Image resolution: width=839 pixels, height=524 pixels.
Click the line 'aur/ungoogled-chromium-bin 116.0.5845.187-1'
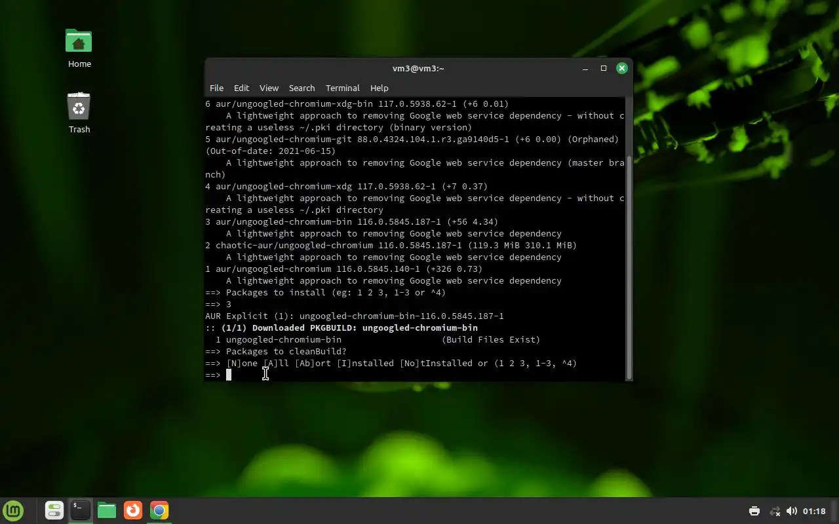click(351, 221)
